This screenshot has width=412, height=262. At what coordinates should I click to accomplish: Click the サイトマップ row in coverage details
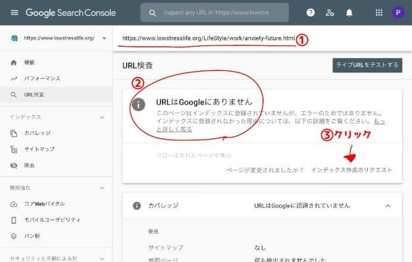(262, 248)
